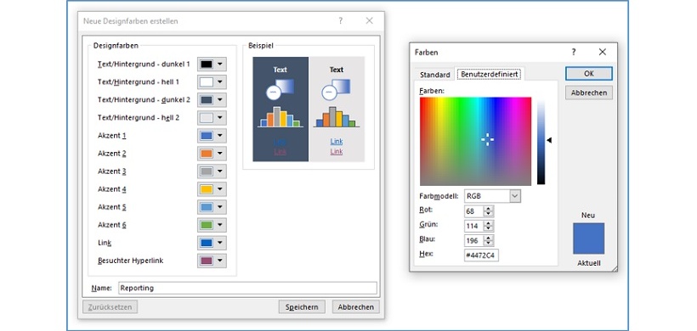The width and height of the screenshot is (697, 331).
Task: Click the circle-rectangle shape in dark preview
Action: pyautogui.click(x=280, y=89)
